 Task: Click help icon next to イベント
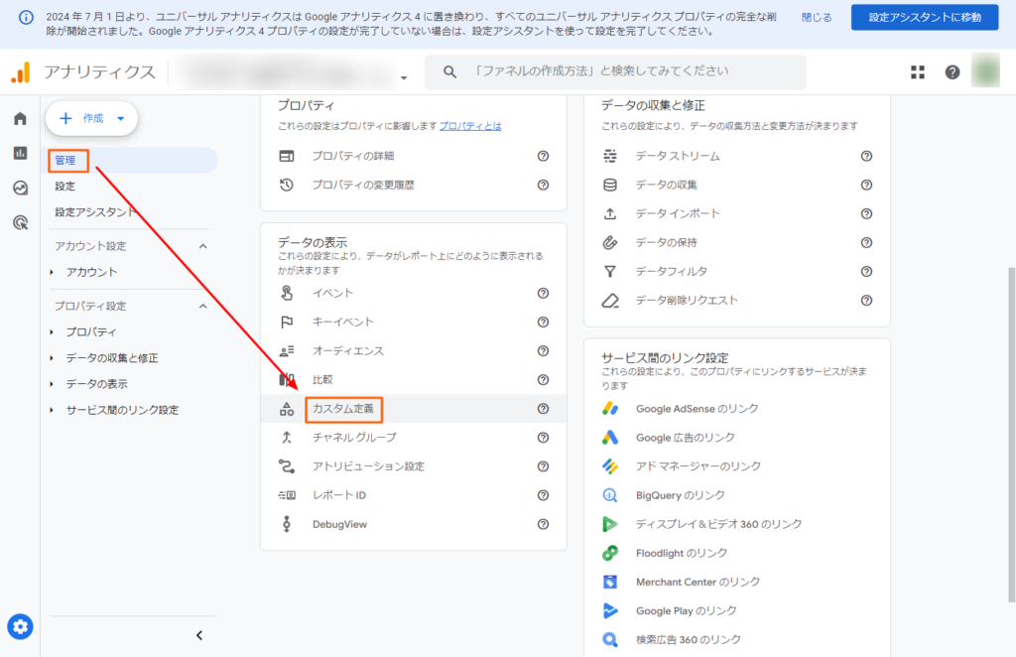point(543,293)
